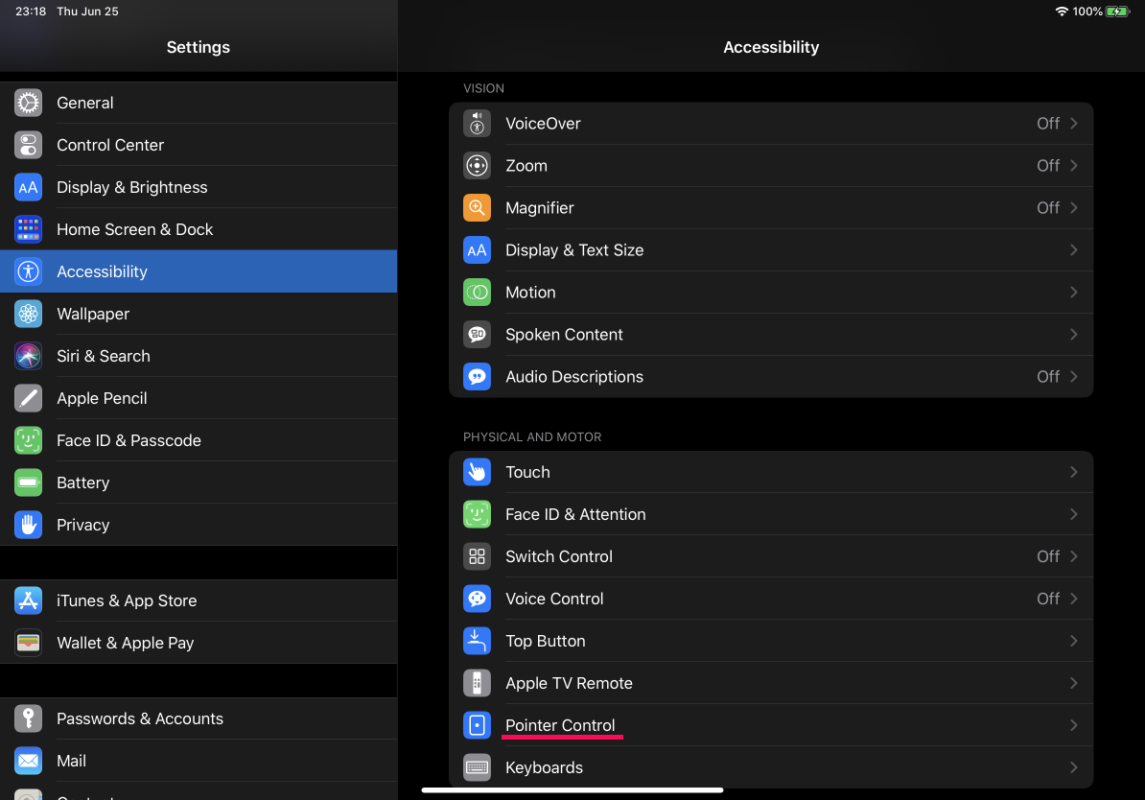Tap the Top Button icon
1145x800 pixels.
(x=477, y=642)
